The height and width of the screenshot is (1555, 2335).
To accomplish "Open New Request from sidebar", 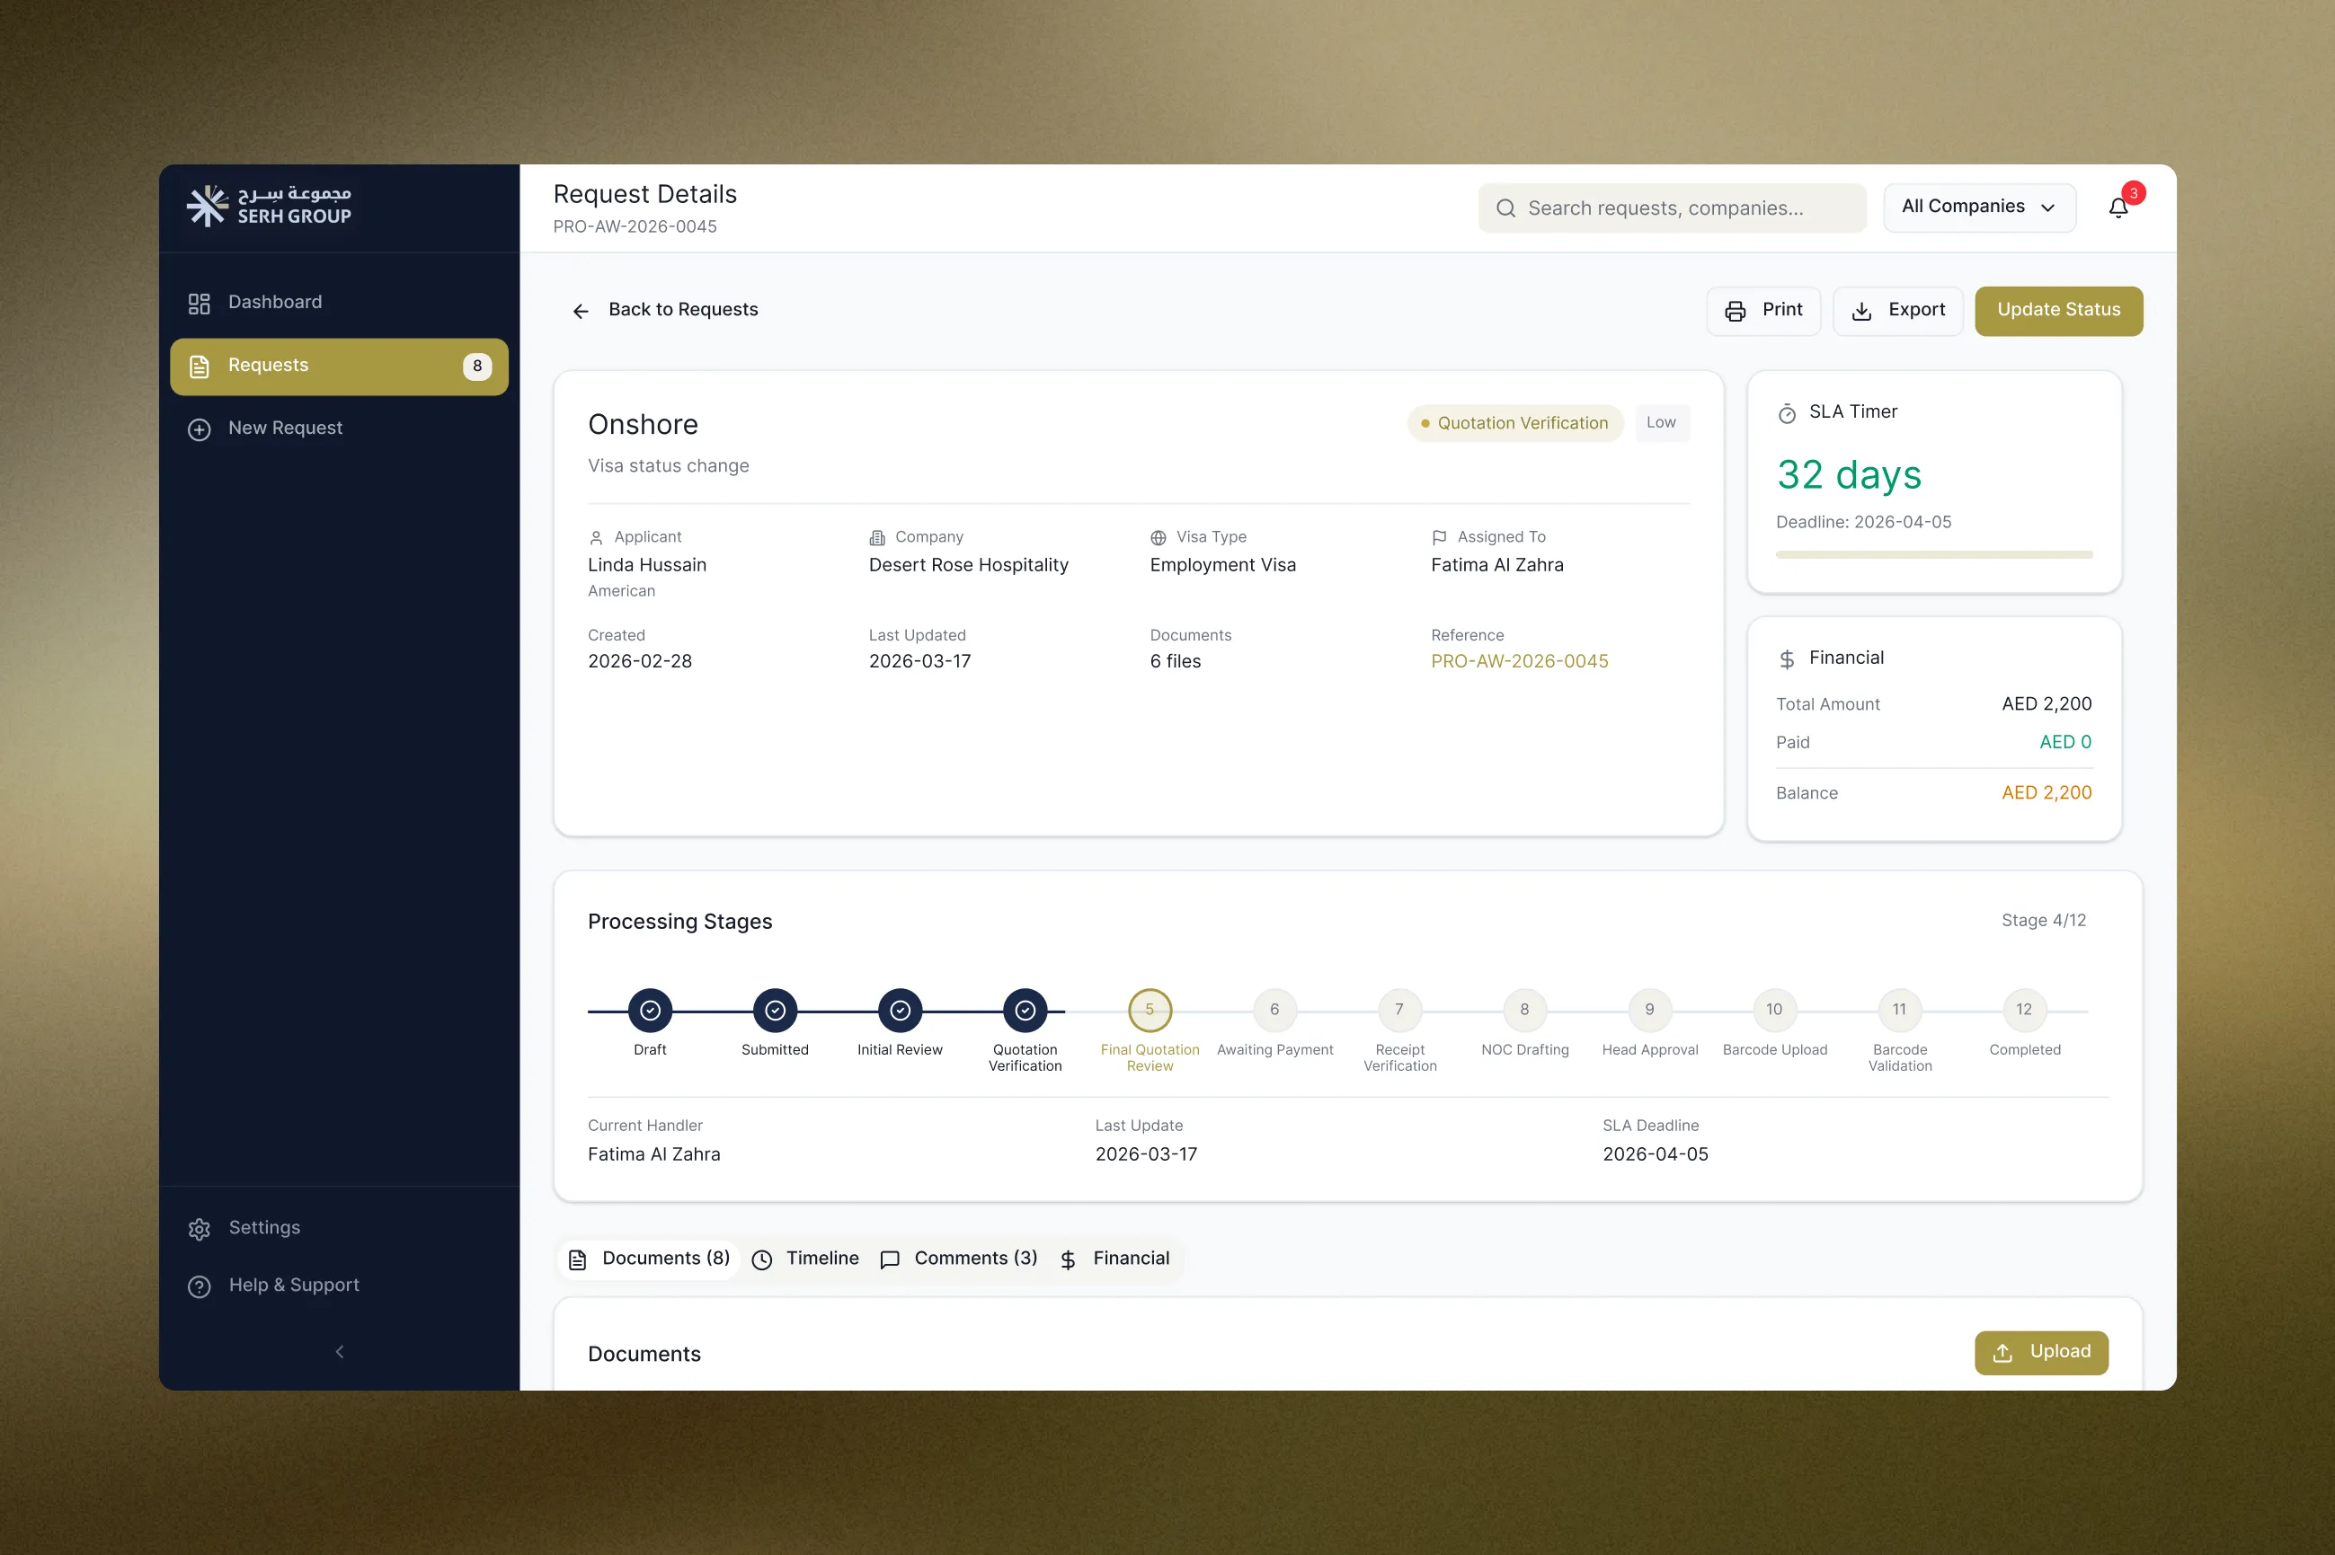I will point(338,429).
